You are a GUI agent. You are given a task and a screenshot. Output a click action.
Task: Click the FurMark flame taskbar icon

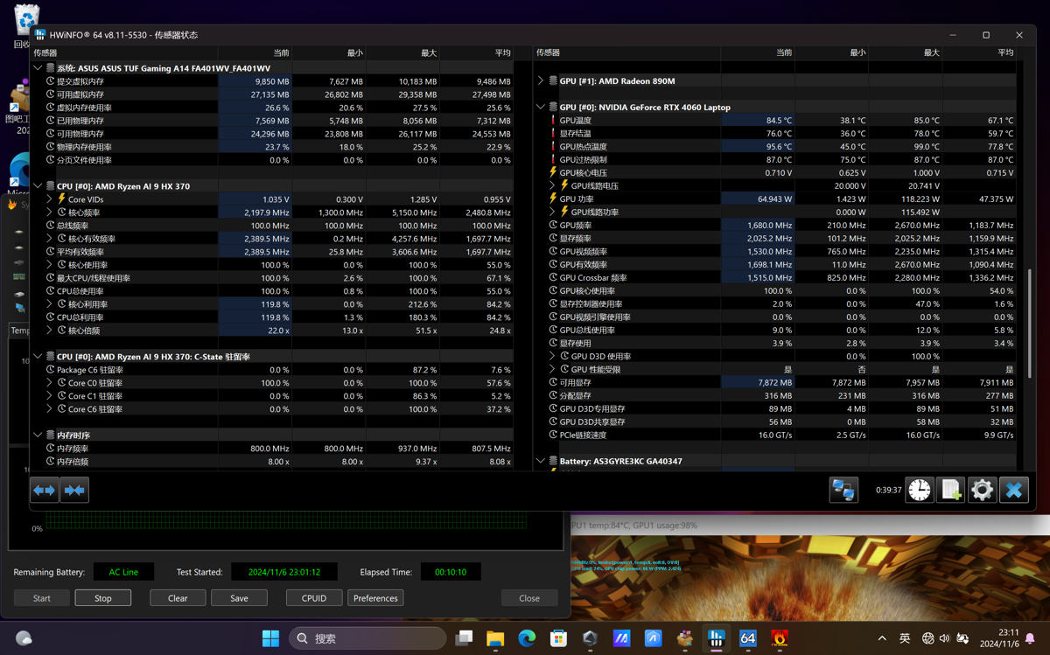[780, 638]
